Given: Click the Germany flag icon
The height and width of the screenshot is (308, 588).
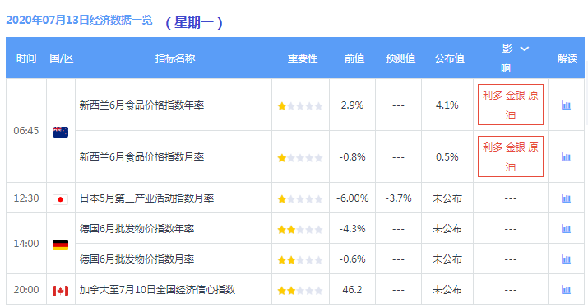Looking at the screenshot, I should [x=60, y=245].
